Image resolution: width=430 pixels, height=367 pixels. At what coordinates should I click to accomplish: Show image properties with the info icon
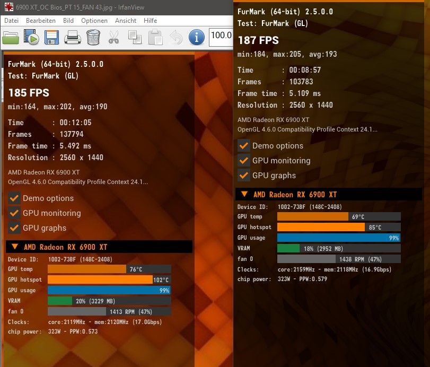[x=196, y=37]
